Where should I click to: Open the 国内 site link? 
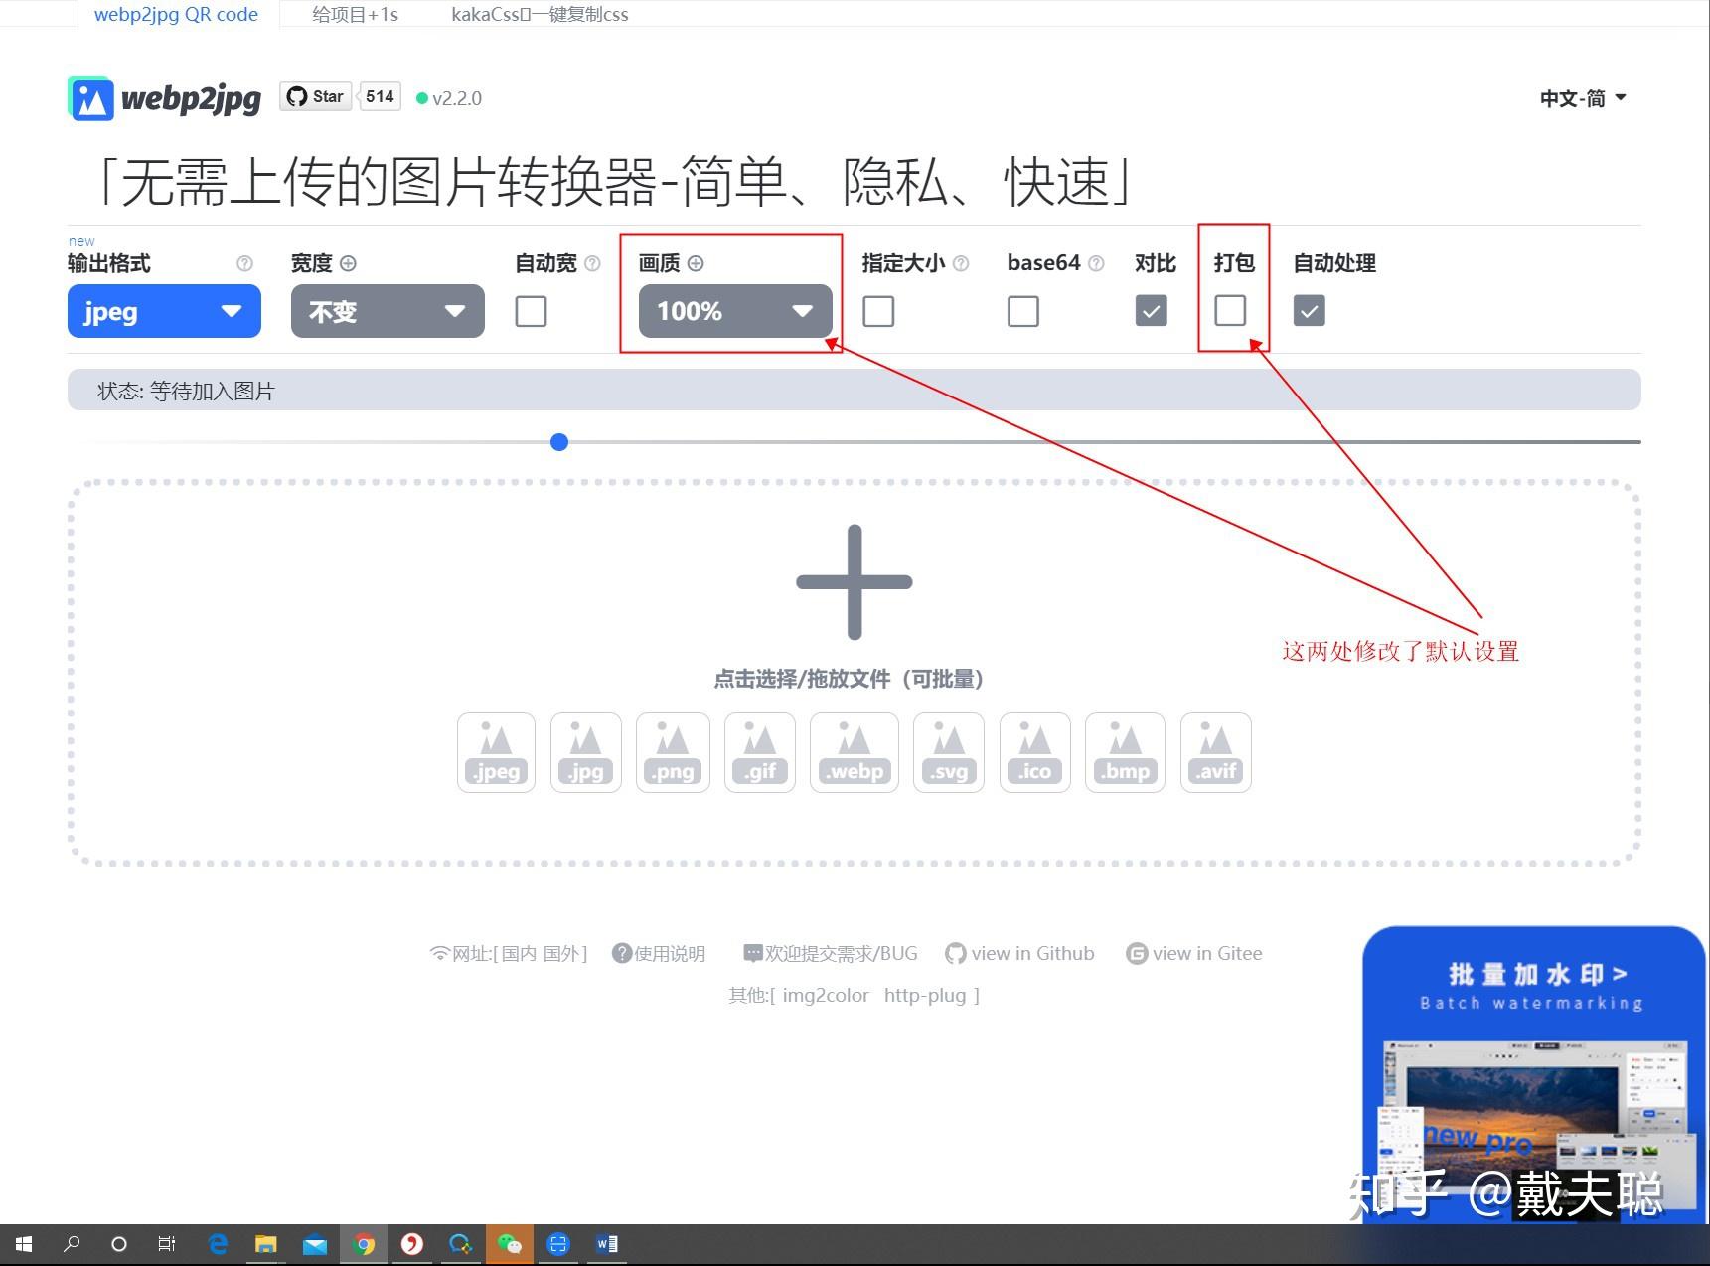(x=519, y=954)
